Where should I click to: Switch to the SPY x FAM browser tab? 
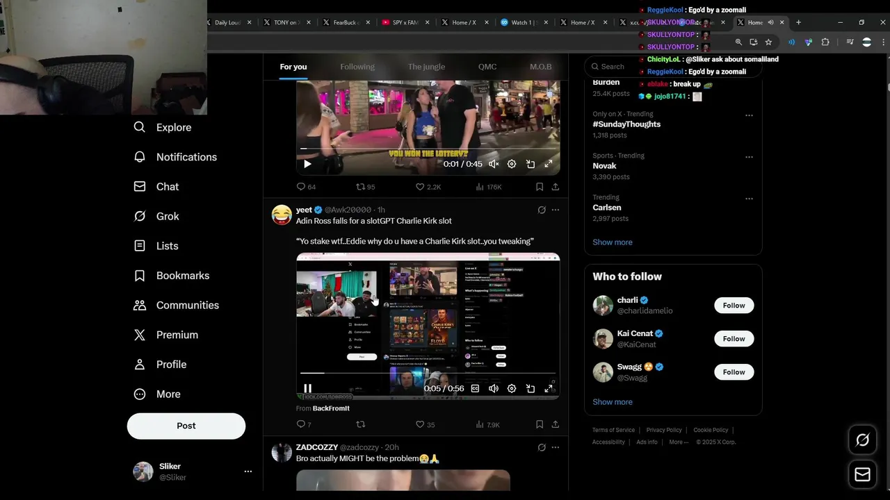point(405,22)
